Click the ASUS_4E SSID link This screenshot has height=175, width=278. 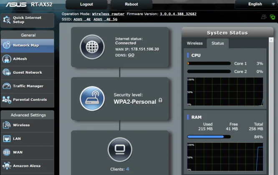click(x=82, y=19)
